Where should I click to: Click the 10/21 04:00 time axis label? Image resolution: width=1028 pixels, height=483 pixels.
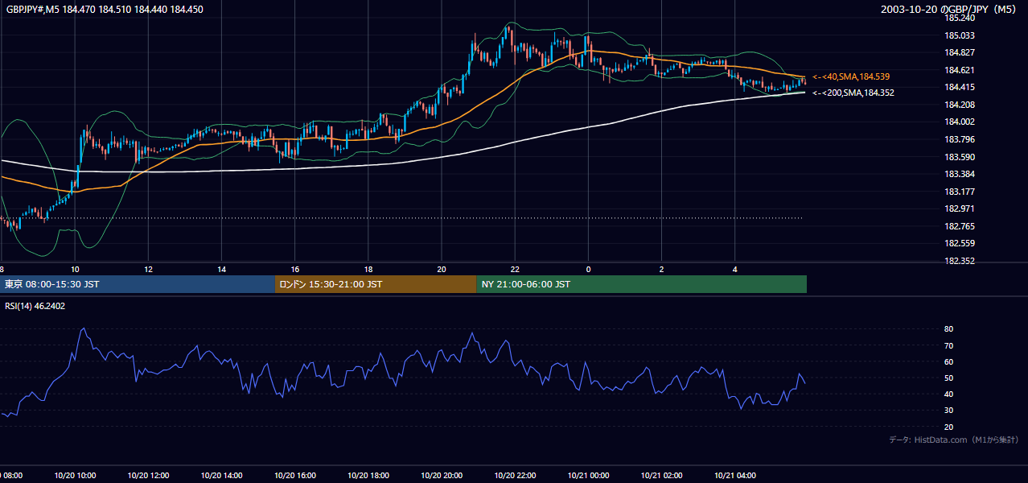[735, 476]
